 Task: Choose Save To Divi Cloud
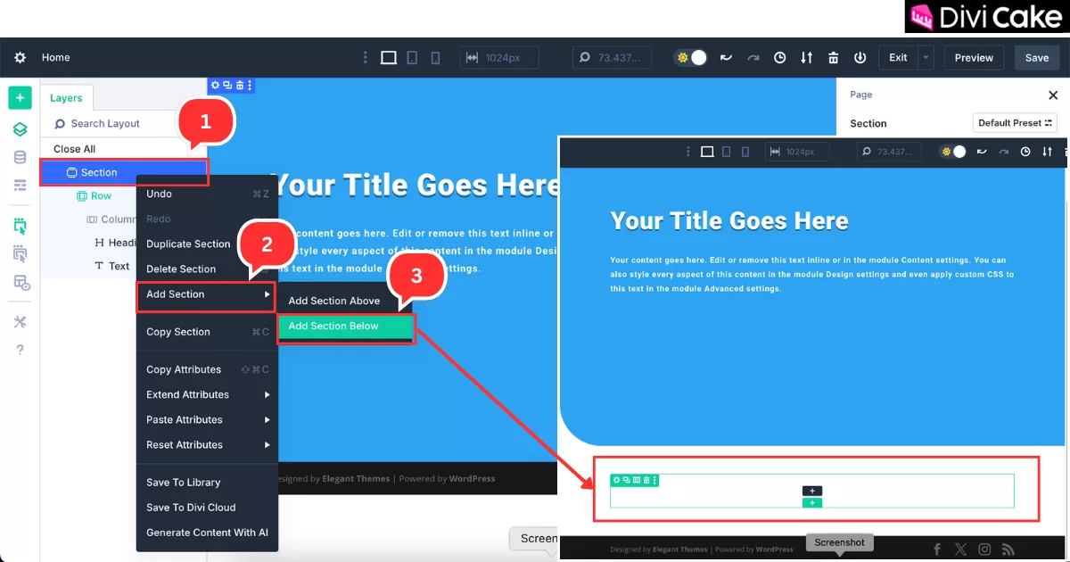click(x=207, y=508)
